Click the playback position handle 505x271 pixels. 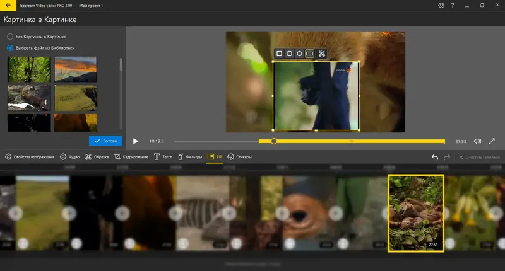coord(274,141)
